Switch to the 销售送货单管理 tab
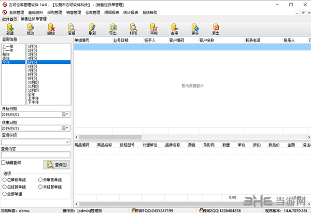The height and width of the screenshot is (213, 311). point(34,19)
